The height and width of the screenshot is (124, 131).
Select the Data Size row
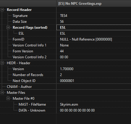coord(65,22)
